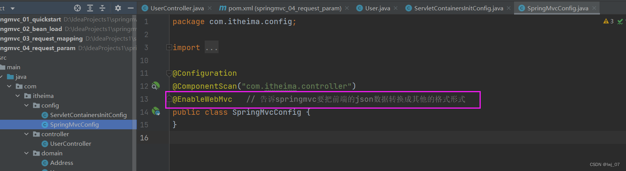
Task: Open the pom.xml editor tab
Action: tap(284, 8)
